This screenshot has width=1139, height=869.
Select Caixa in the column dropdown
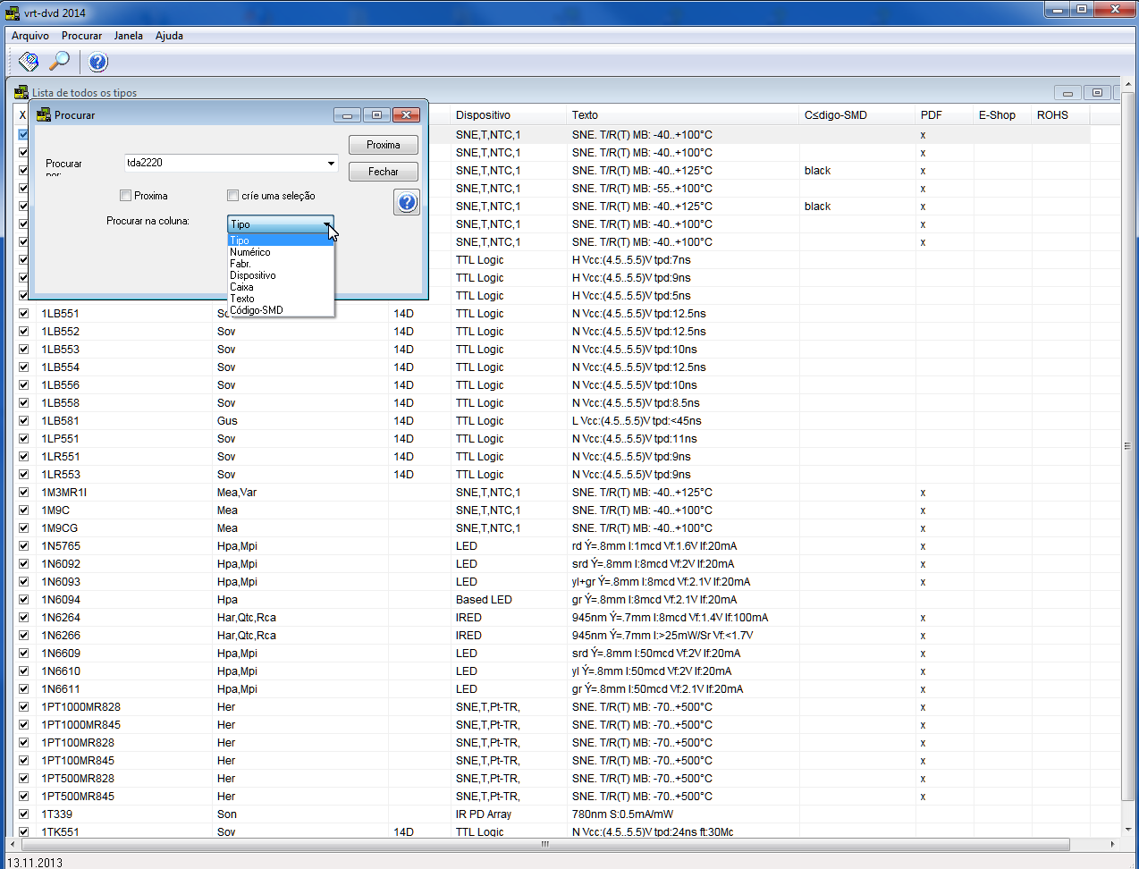tap(281, 287)
